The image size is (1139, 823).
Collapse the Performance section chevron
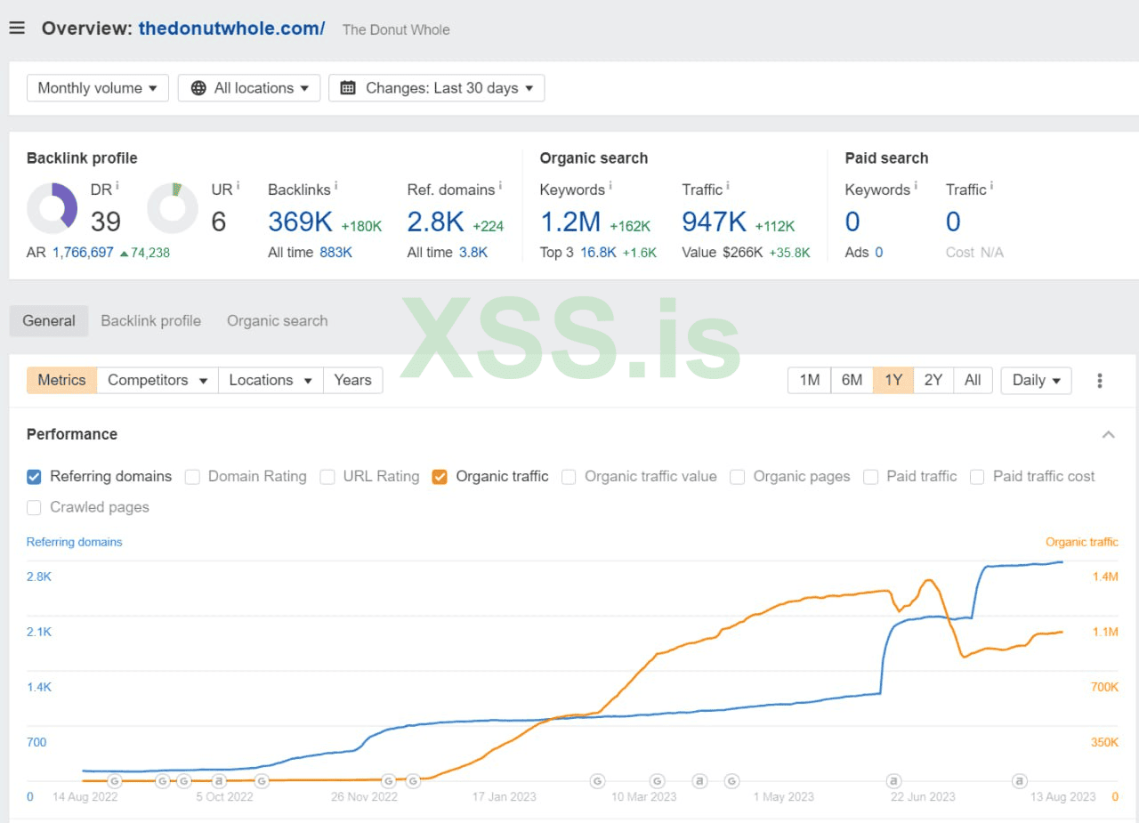coord(1108,435)
